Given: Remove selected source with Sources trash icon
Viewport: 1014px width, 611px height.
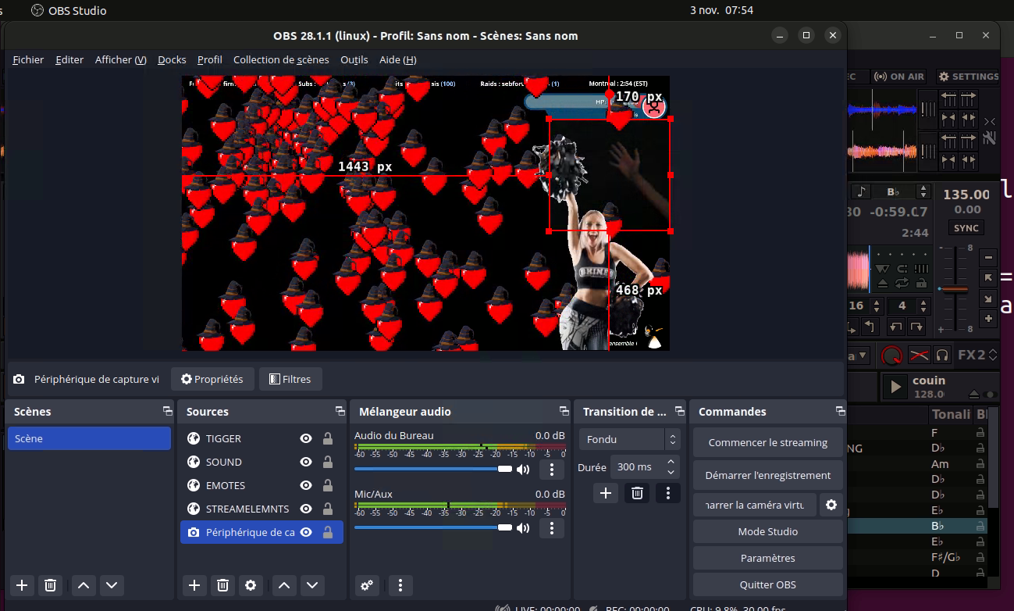Looking at the screenshot, I should 222,584.
